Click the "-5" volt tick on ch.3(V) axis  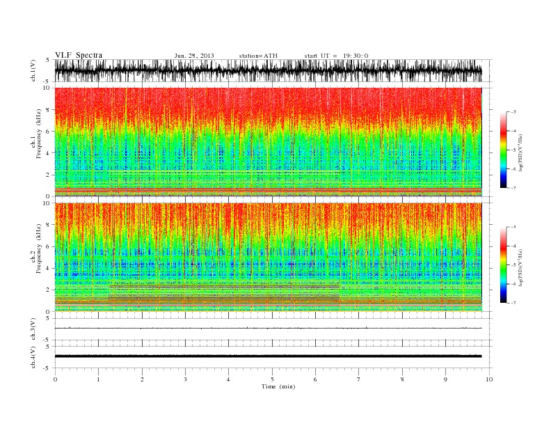(47, 340)
